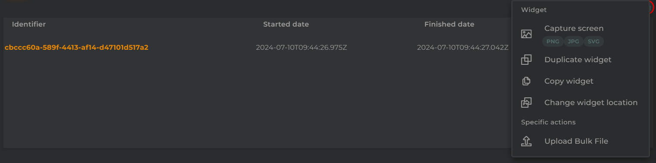This screenshot has width=656, height=163.
Task: Select Upload Bulk File entry text
Action: 576,141
